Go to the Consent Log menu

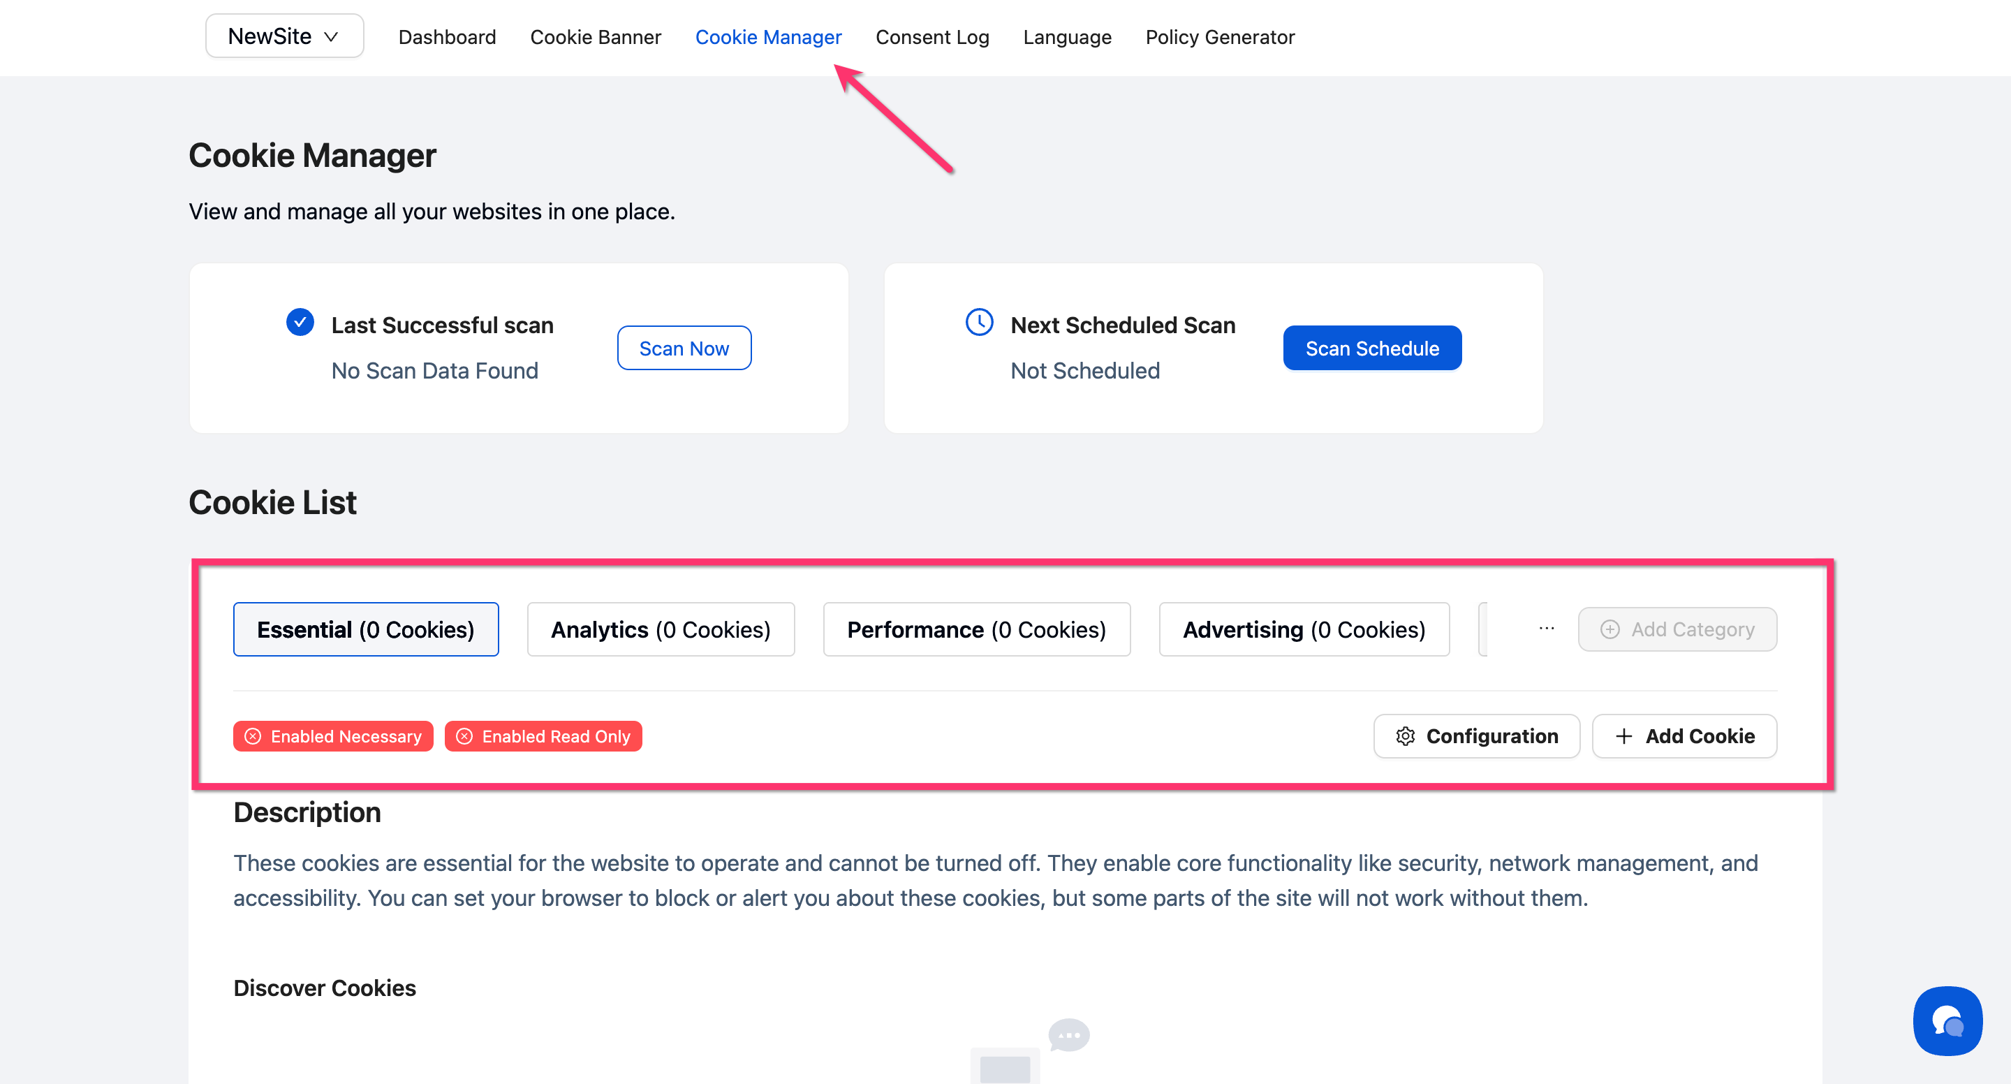click(932, 37)
